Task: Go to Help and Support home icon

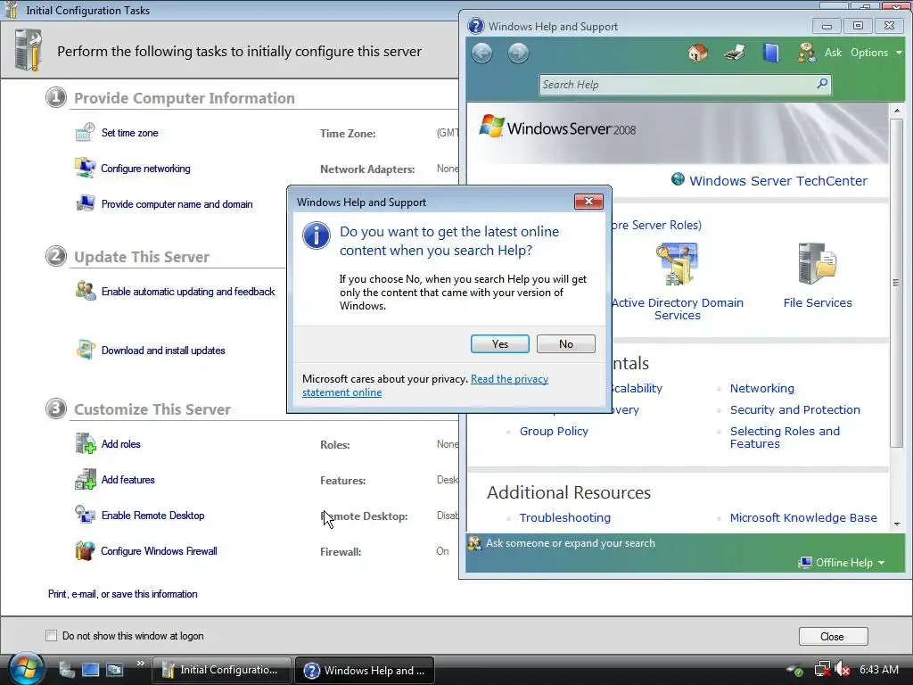Action: (697, 53)
